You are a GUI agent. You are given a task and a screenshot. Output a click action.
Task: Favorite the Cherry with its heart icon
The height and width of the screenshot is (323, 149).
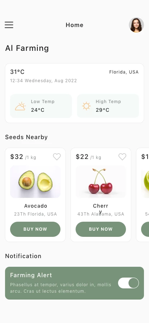(x=122, y=157)
